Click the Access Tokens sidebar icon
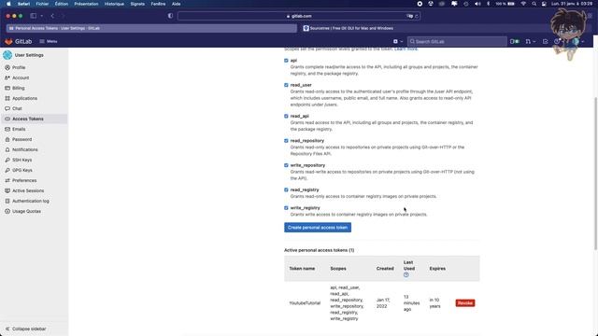 click(7, 119)
